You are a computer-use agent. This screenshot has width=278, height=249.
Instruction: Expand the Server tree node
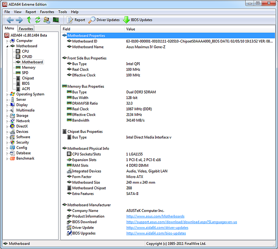click(x=7, y=100)
